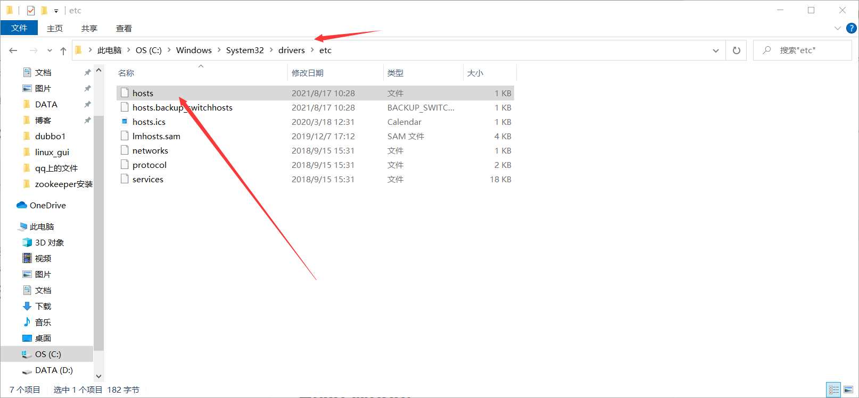Switch to the 共享 ribbon tab
The image size is (859, 398).
pos(89,28)
